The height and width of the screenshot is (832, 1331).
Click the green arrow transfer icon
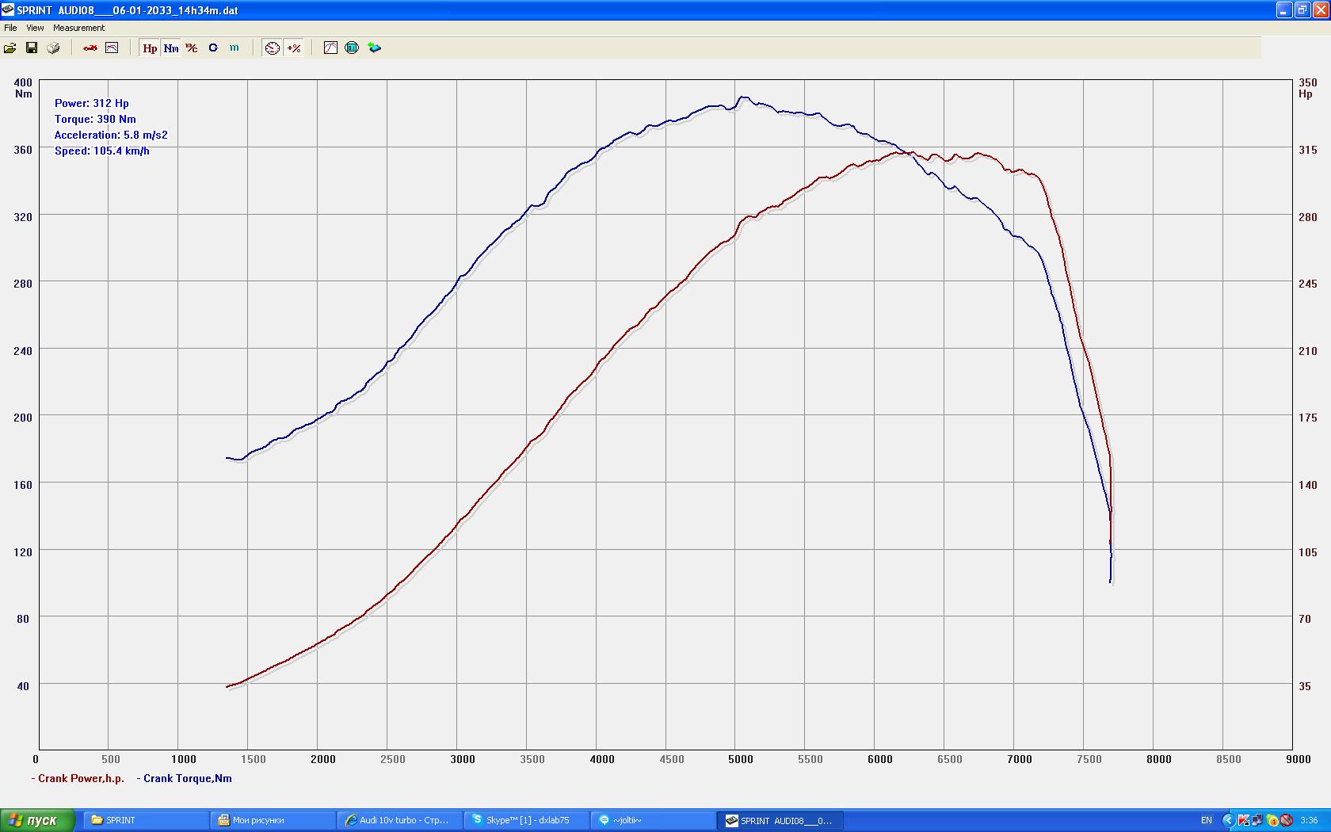[x=374, y=48]
